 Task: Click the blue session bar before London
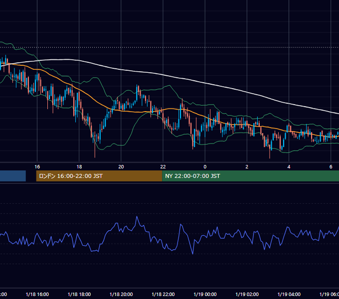pyautogui.click(x=13, y=176)
